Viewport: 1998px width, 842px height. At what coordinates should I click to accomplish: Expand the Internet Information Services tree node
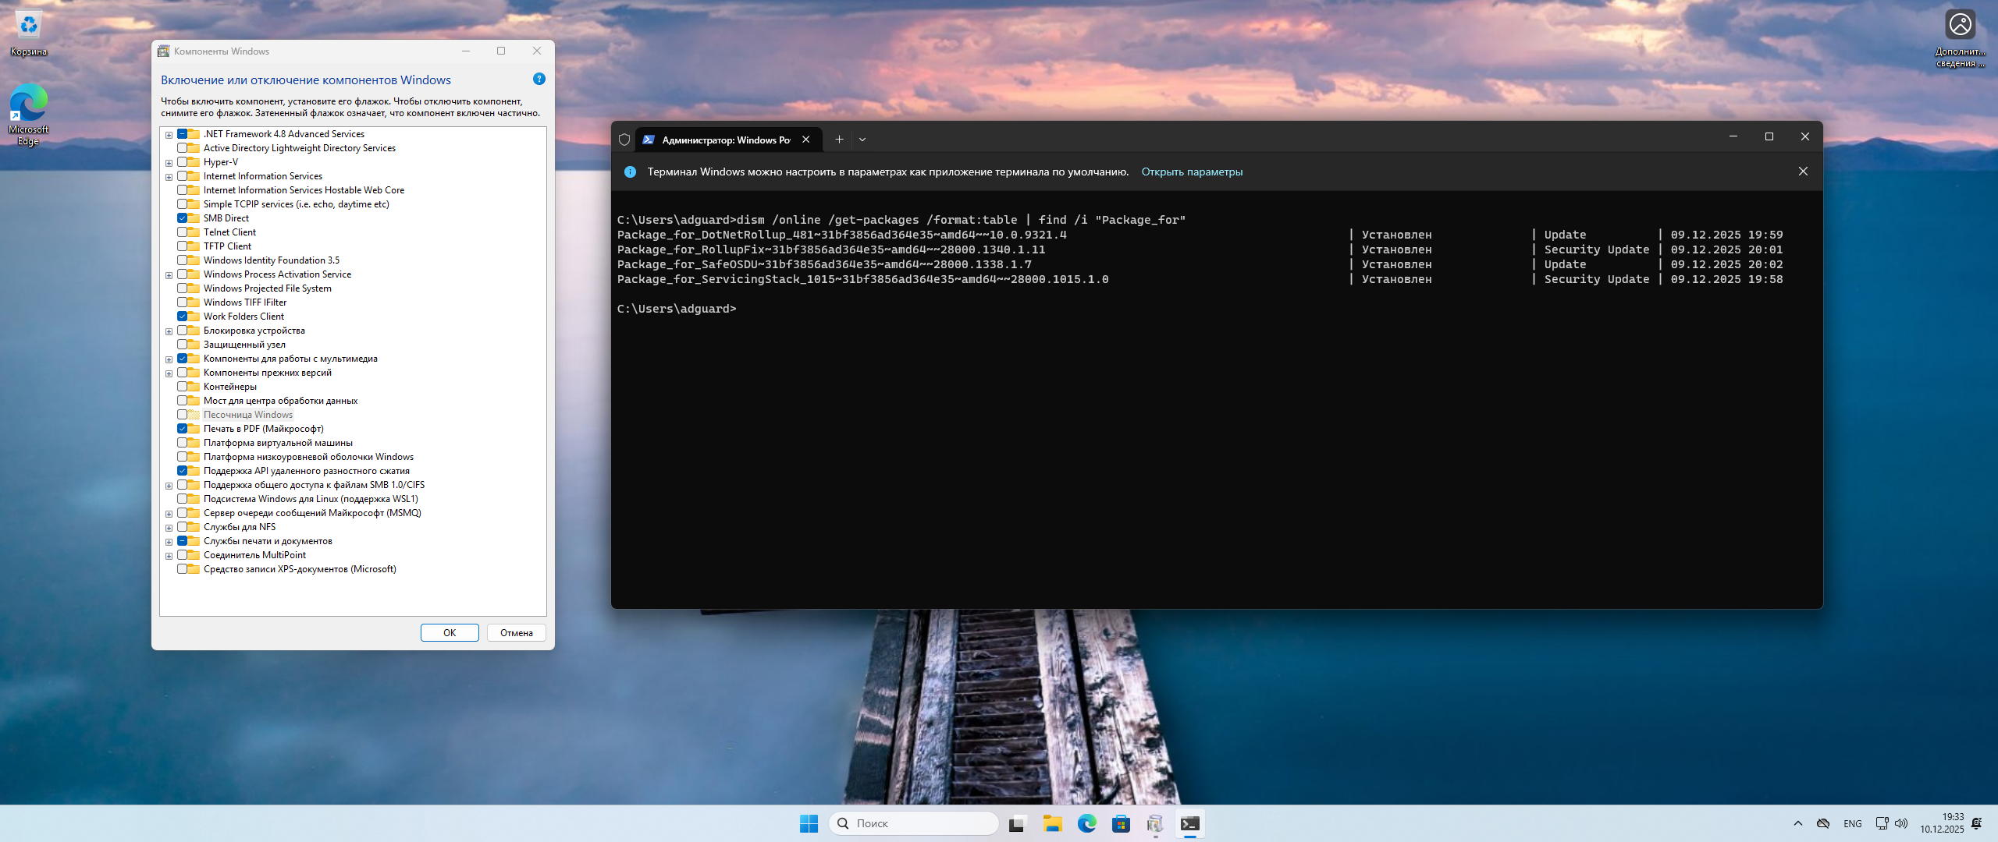[x=169, y=177]
